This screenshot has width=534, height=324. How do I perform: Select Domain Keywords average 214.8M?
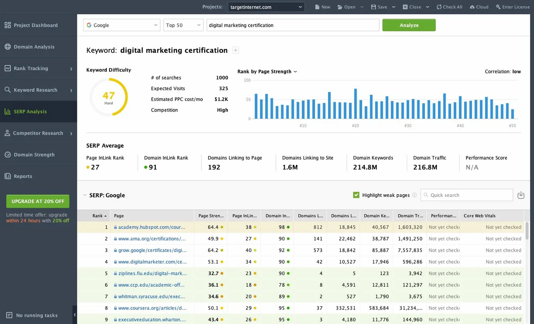(x=365, y=168)
